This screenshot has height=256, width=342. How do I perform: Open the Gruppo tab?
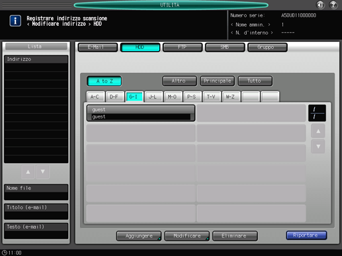coord(267,47)
